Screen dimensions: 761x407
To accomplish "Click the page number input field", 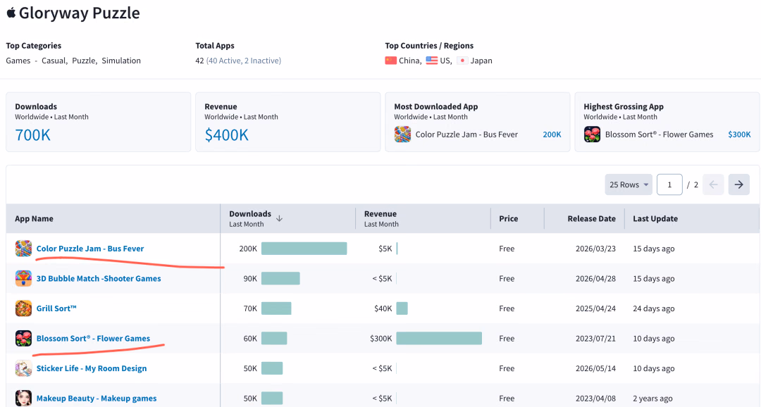I will (x=669, y=184).
